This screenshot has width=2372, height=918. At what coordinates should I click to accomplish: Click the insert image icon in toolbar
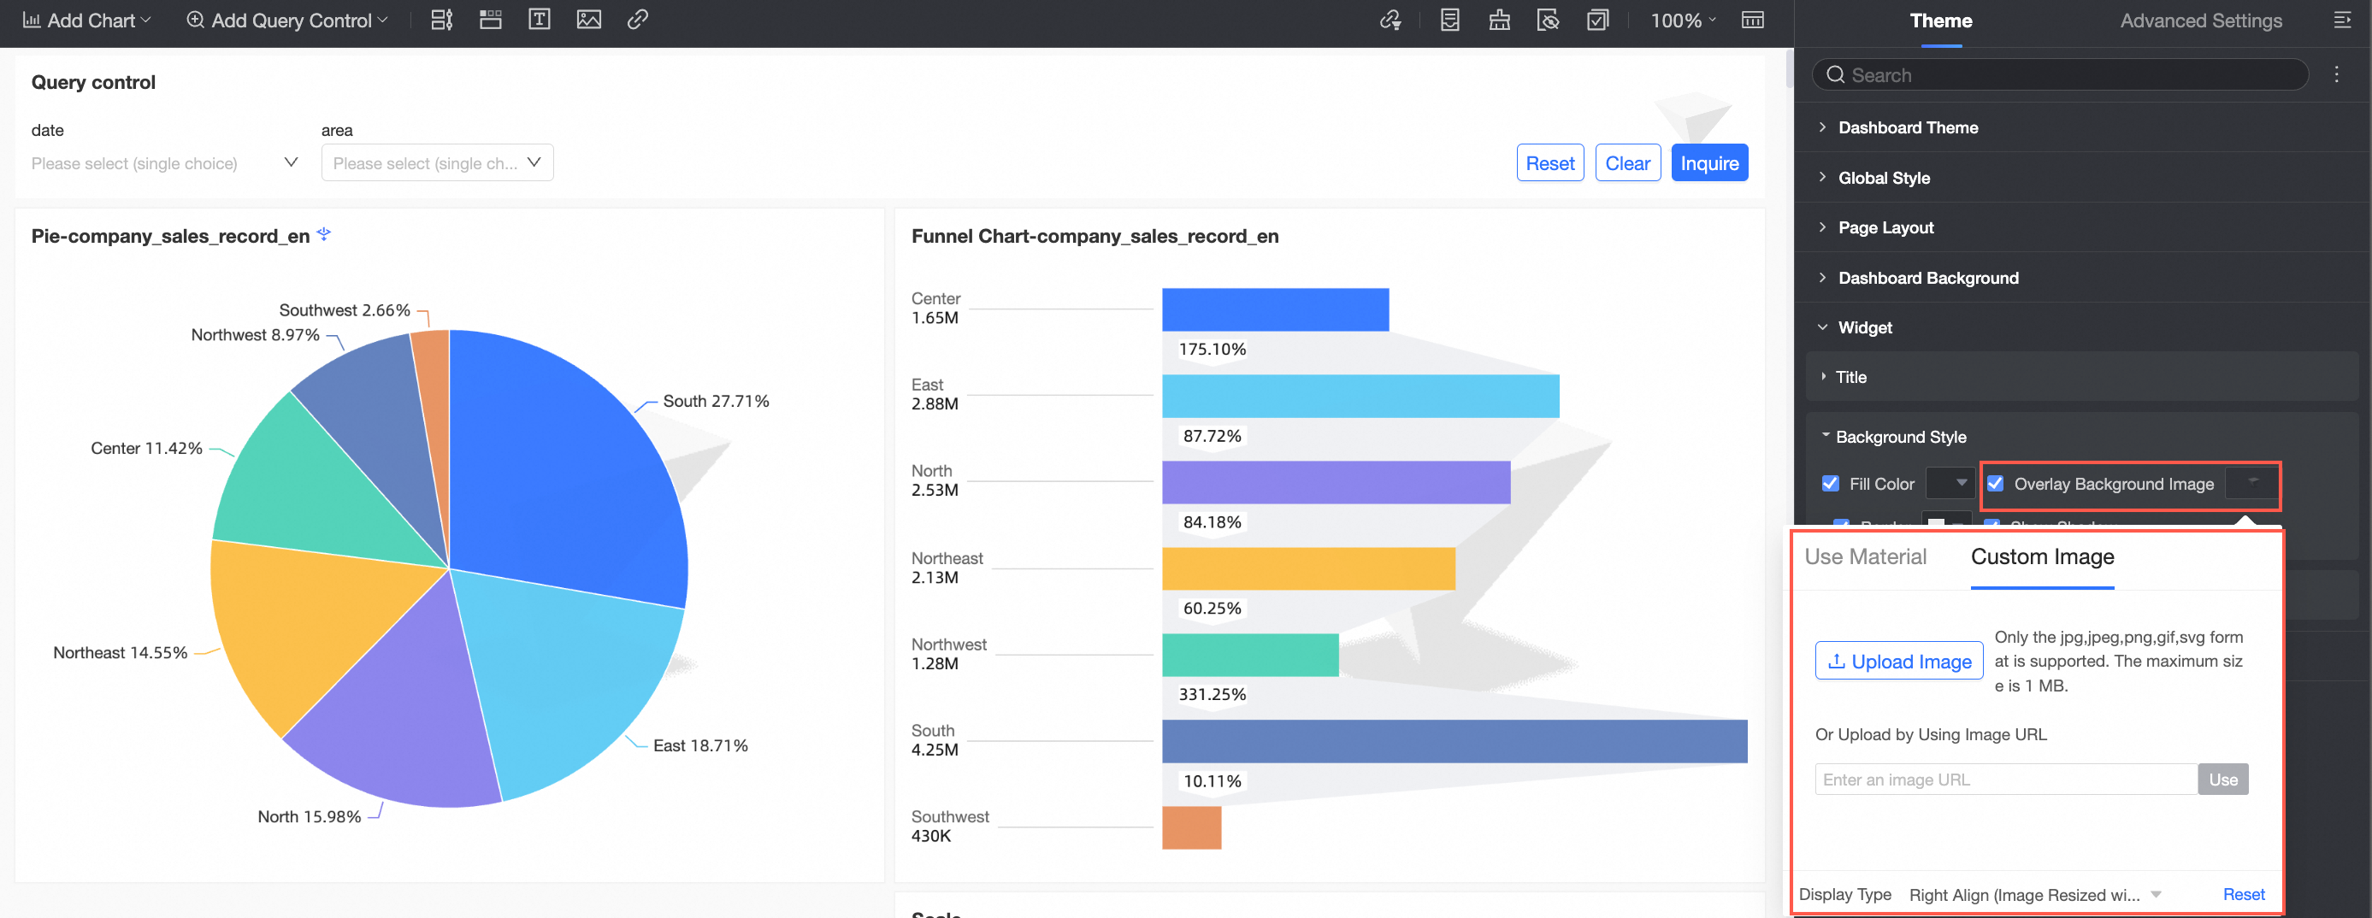(x=588, y=20)
